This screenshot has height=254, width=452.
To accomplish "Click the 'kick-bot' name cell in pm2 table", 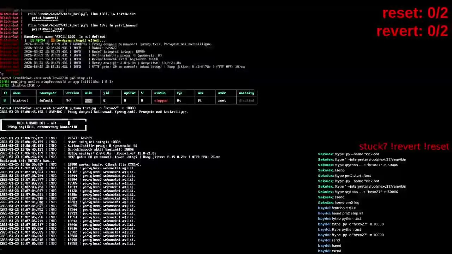I will 20,101.
